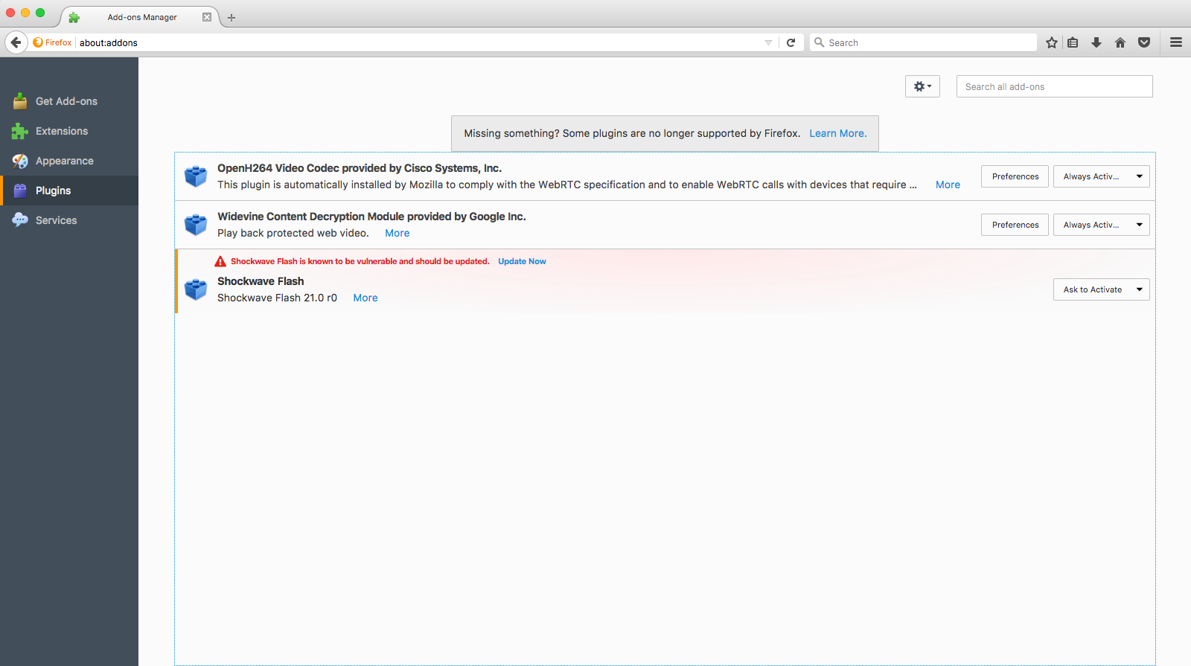Expand OpenH264 Always Activate dropdown
This screenshot has height=666, width=1191.
tap(1101, 176)
